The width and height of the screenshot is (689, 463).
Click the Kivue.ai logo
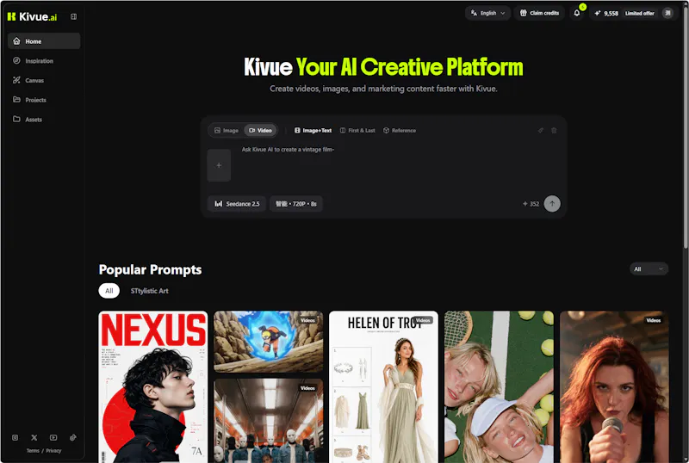(32, 16)
